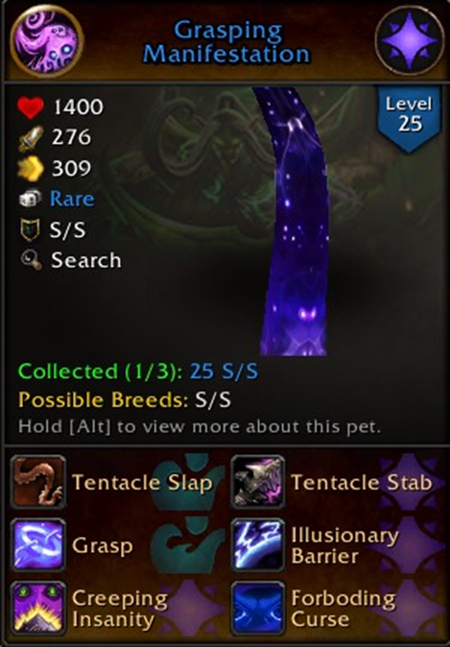Click the Rare quality label

pos(72,199)
